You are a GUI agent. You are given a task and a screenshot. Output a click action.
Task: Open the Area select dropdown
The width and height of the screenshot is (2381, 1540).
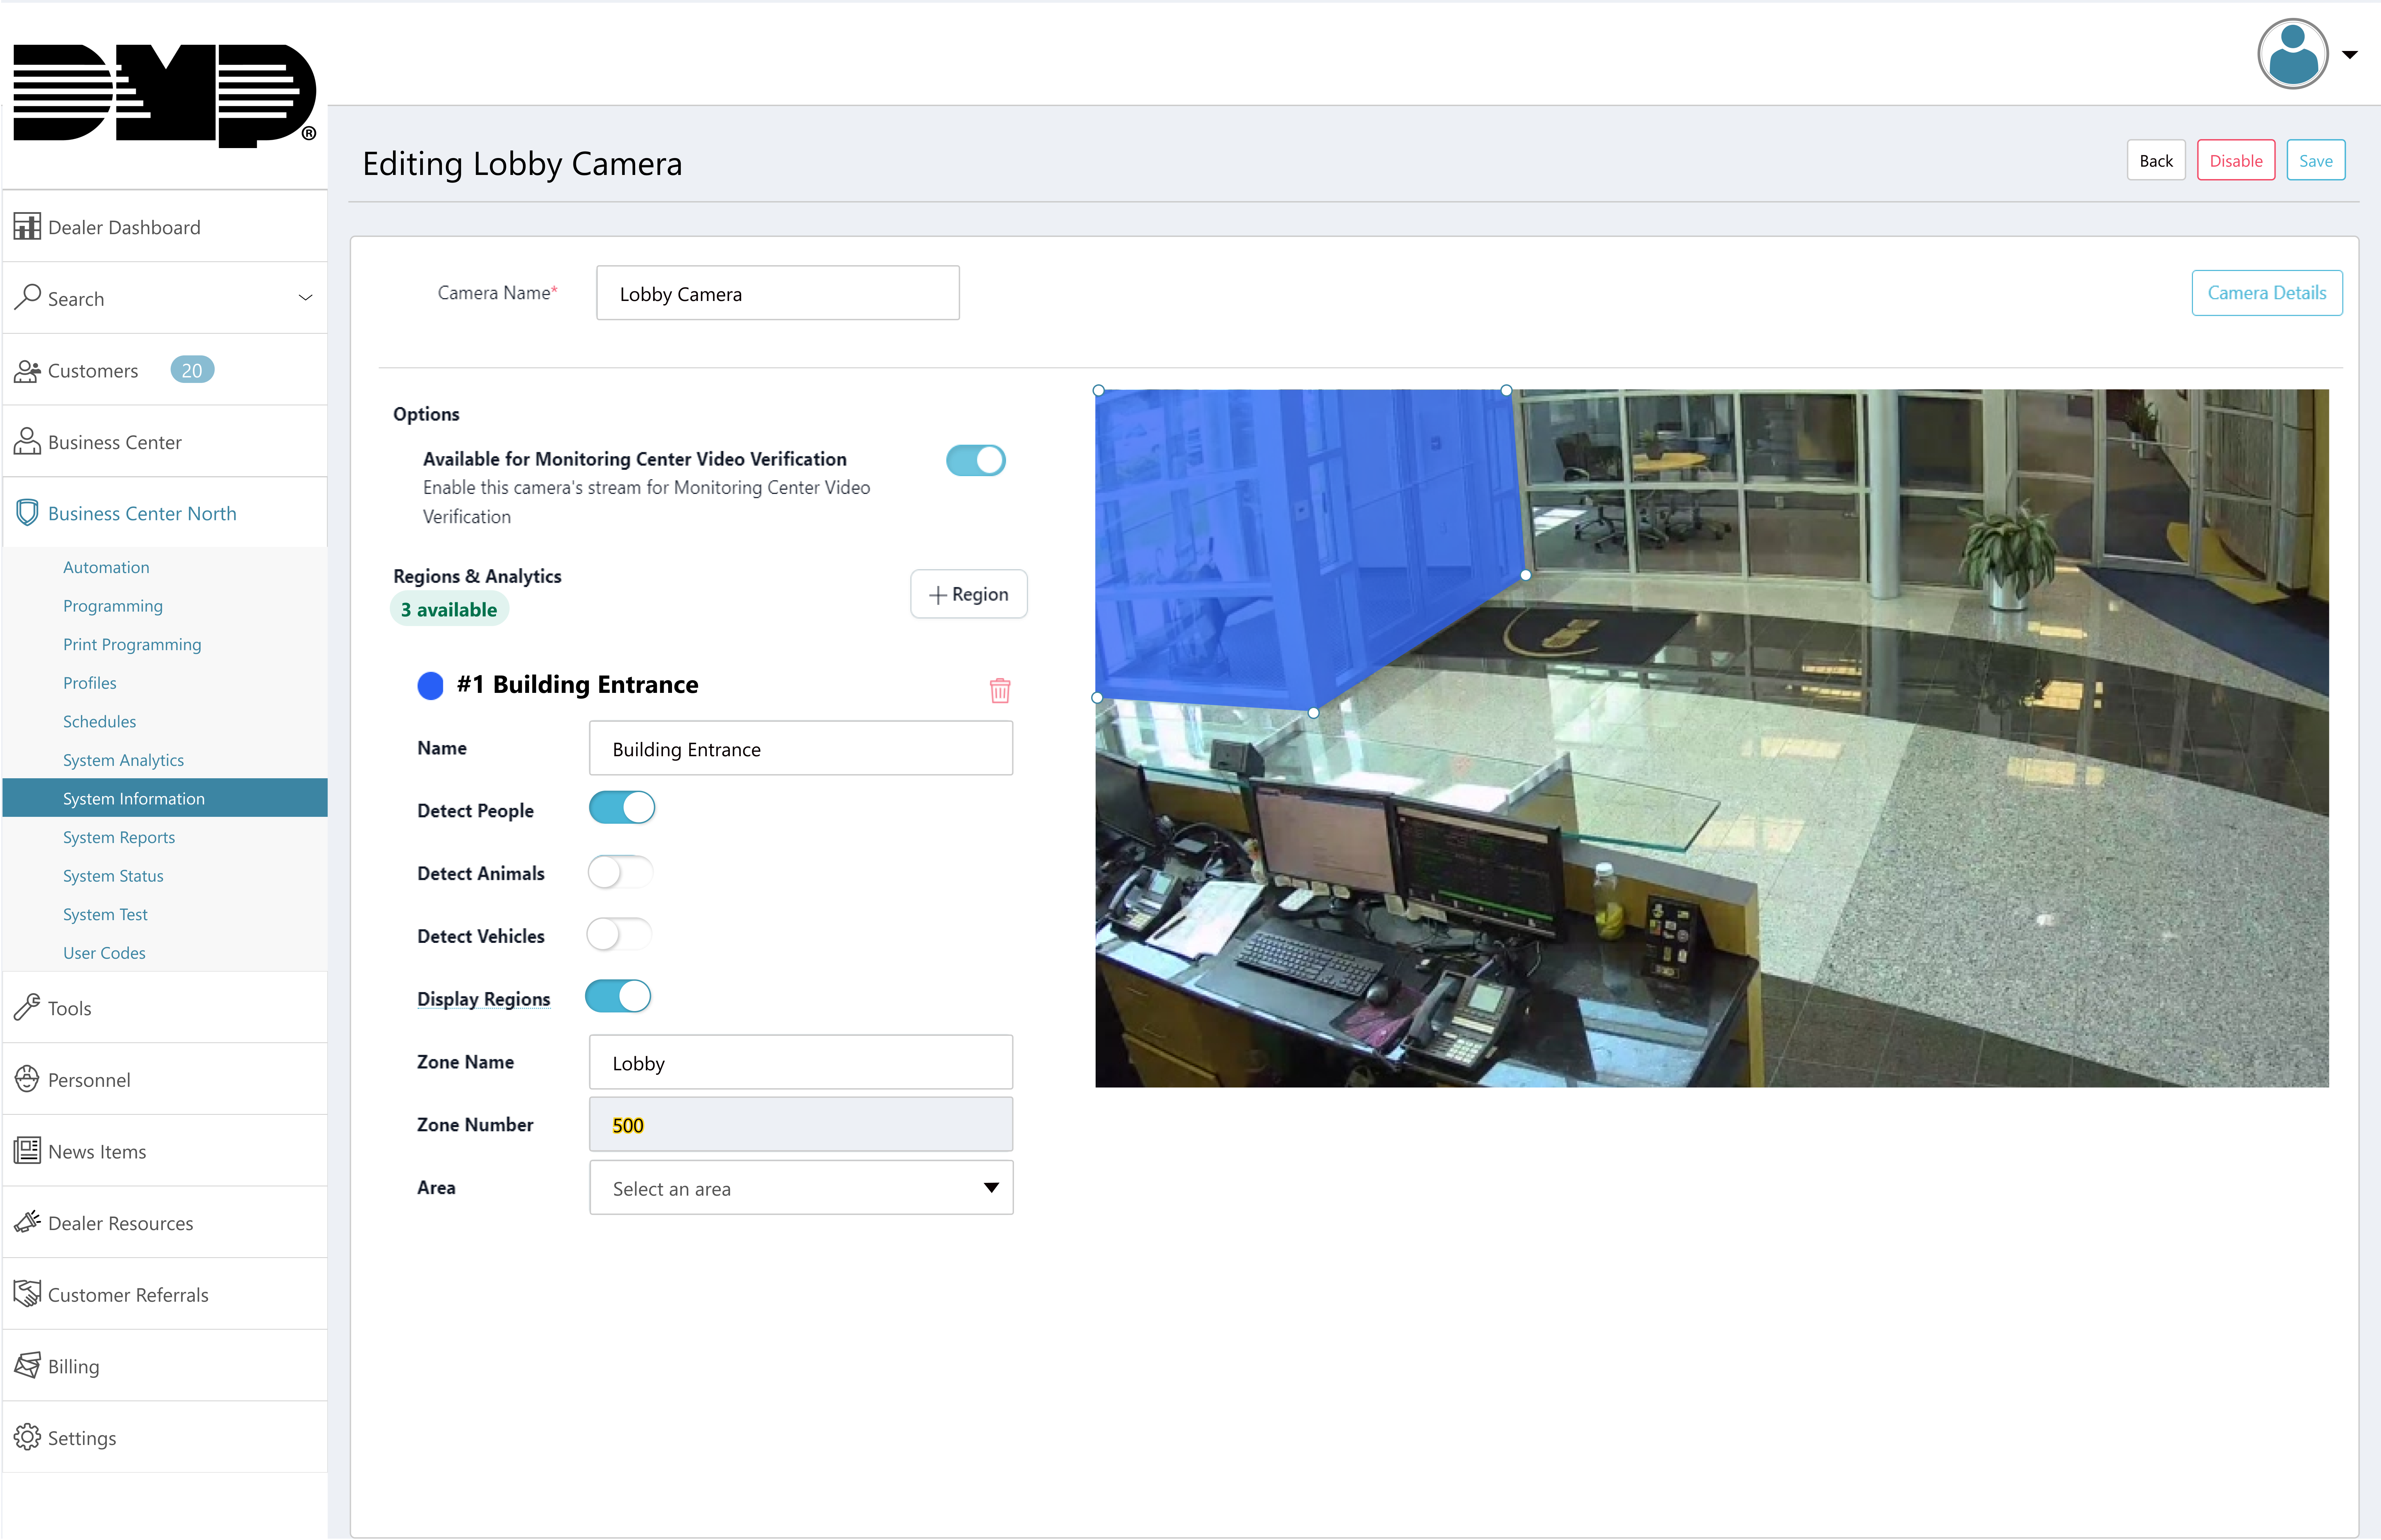click(x=801, y=1188)
